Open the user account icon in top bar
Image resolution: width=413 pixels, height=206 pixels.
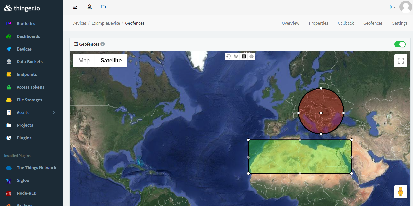point(90,7)
